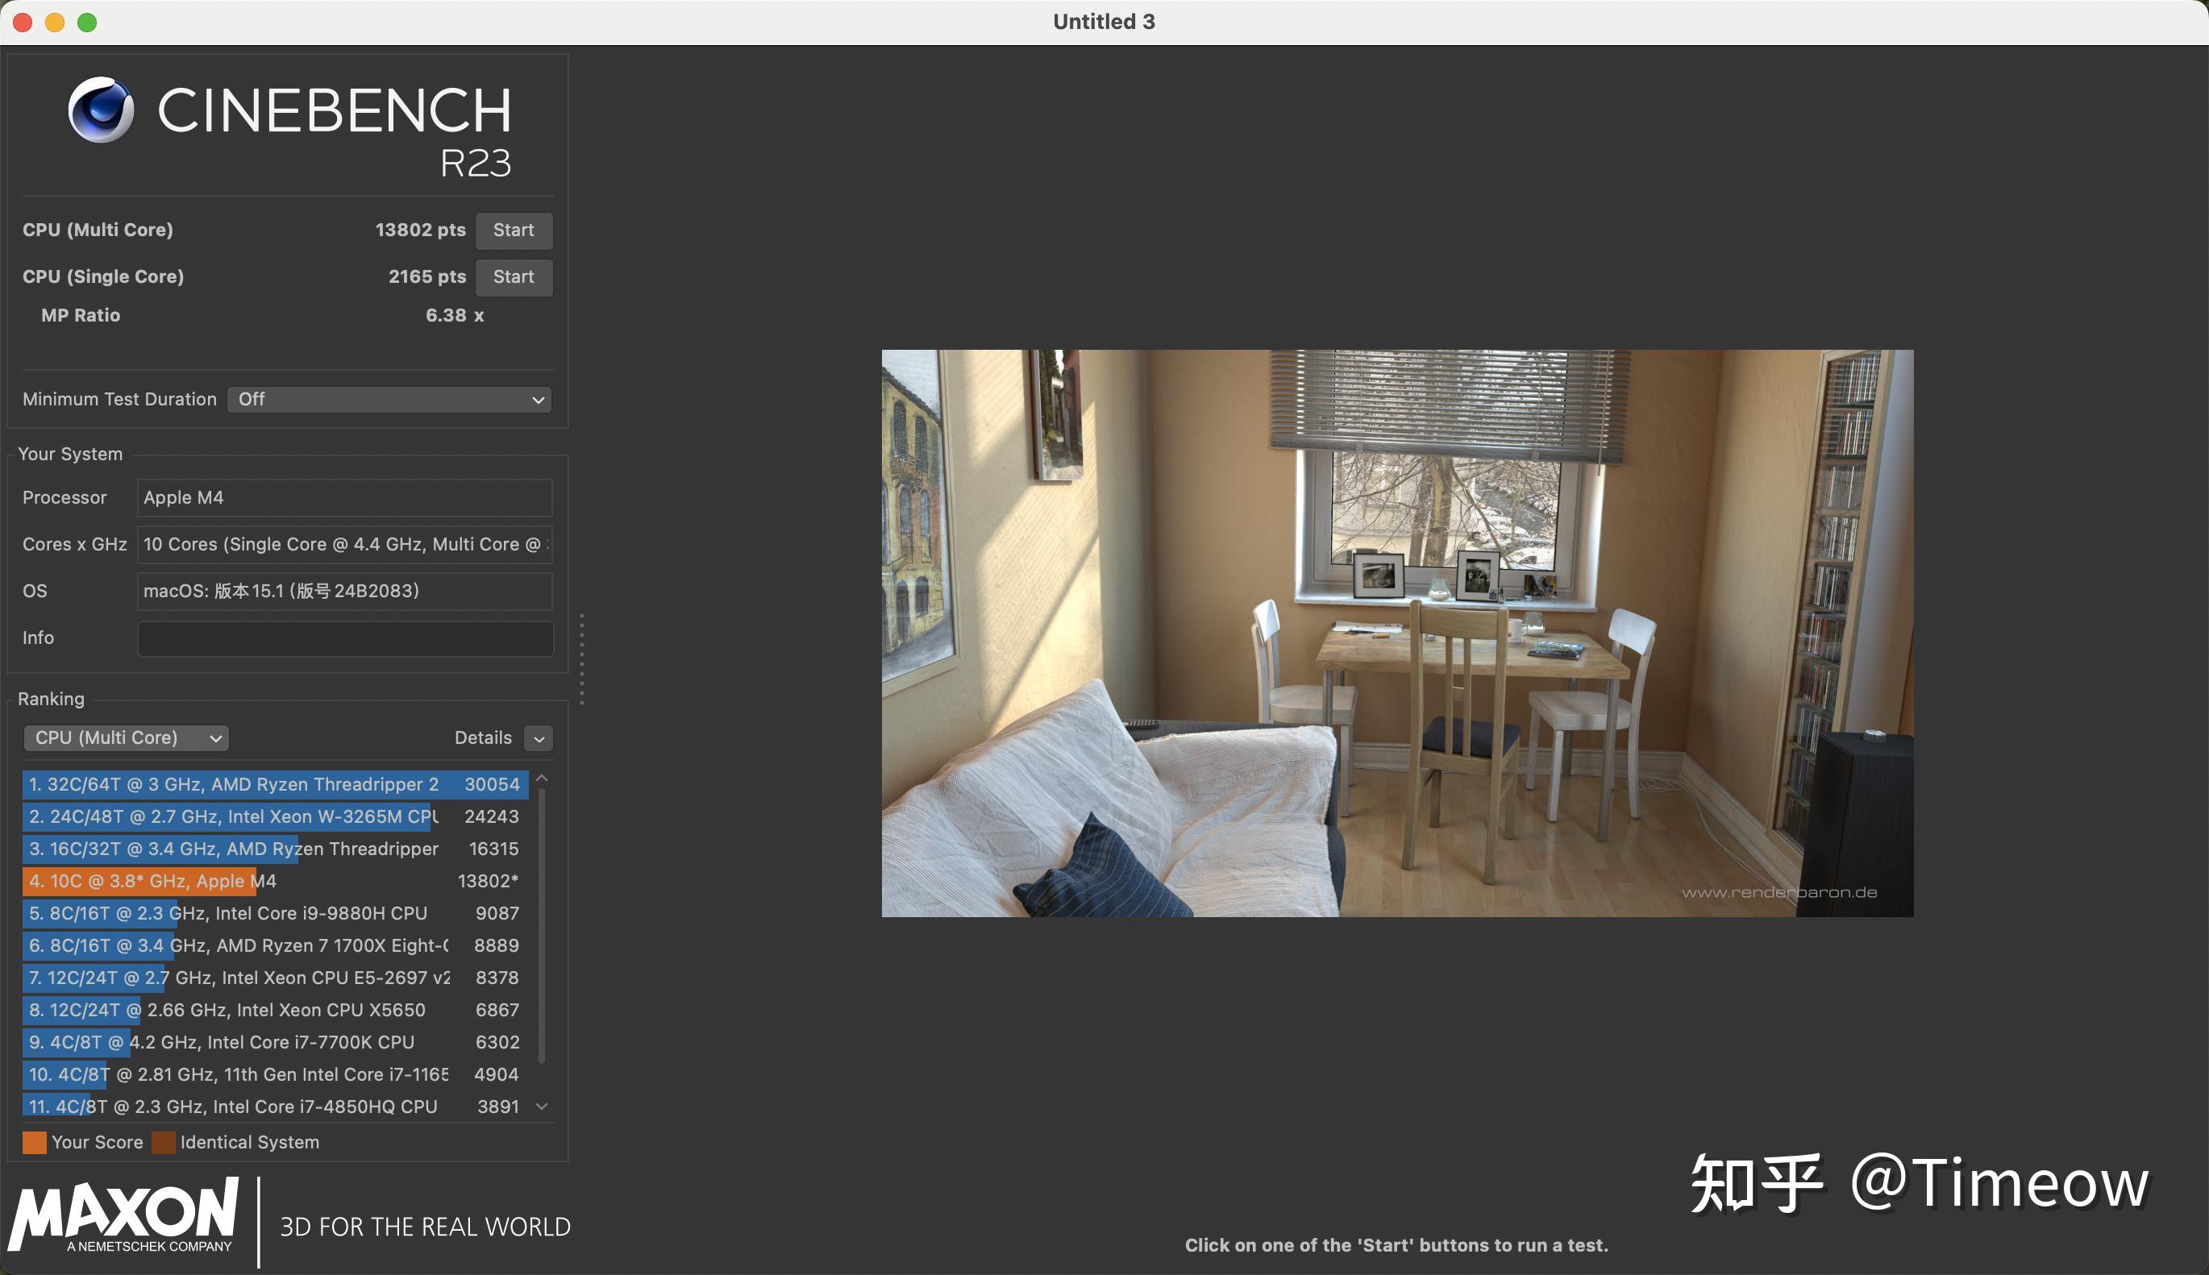
Task: Click the ranking list scroll up arrow
Action: [543, 778]
